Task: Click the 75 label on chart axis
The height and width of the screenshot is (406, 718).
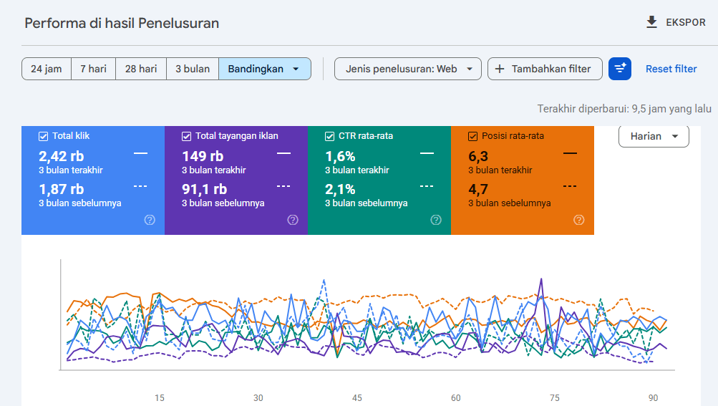Action: (555, 397)
